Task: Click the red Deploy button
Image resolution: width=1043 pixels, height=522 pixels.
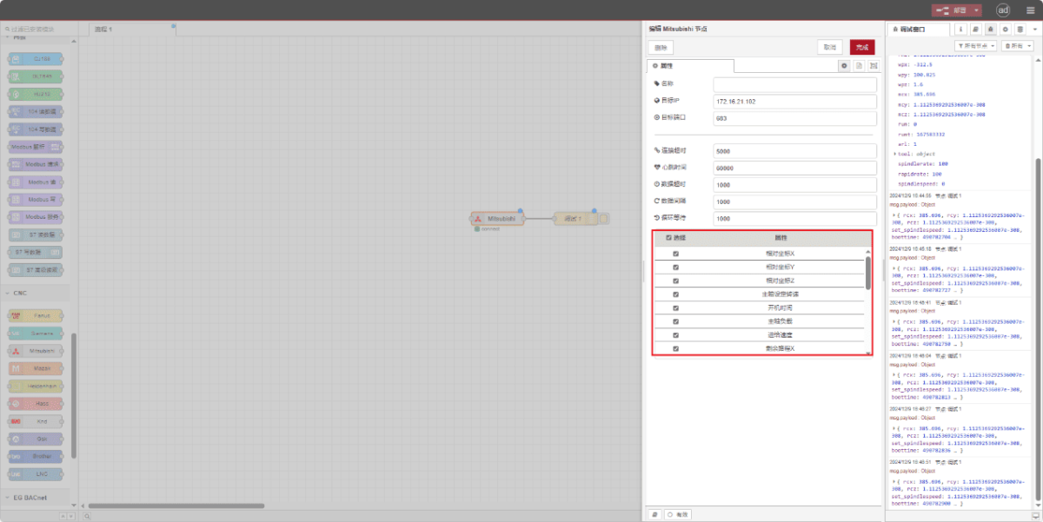Action: pos(952,10)
